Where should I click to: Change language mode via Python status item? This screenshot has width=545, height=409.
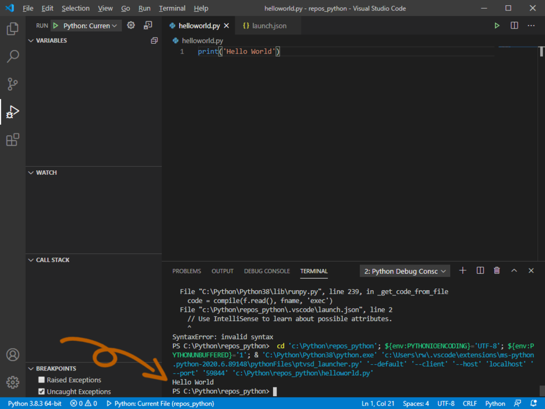coord(495,403)
